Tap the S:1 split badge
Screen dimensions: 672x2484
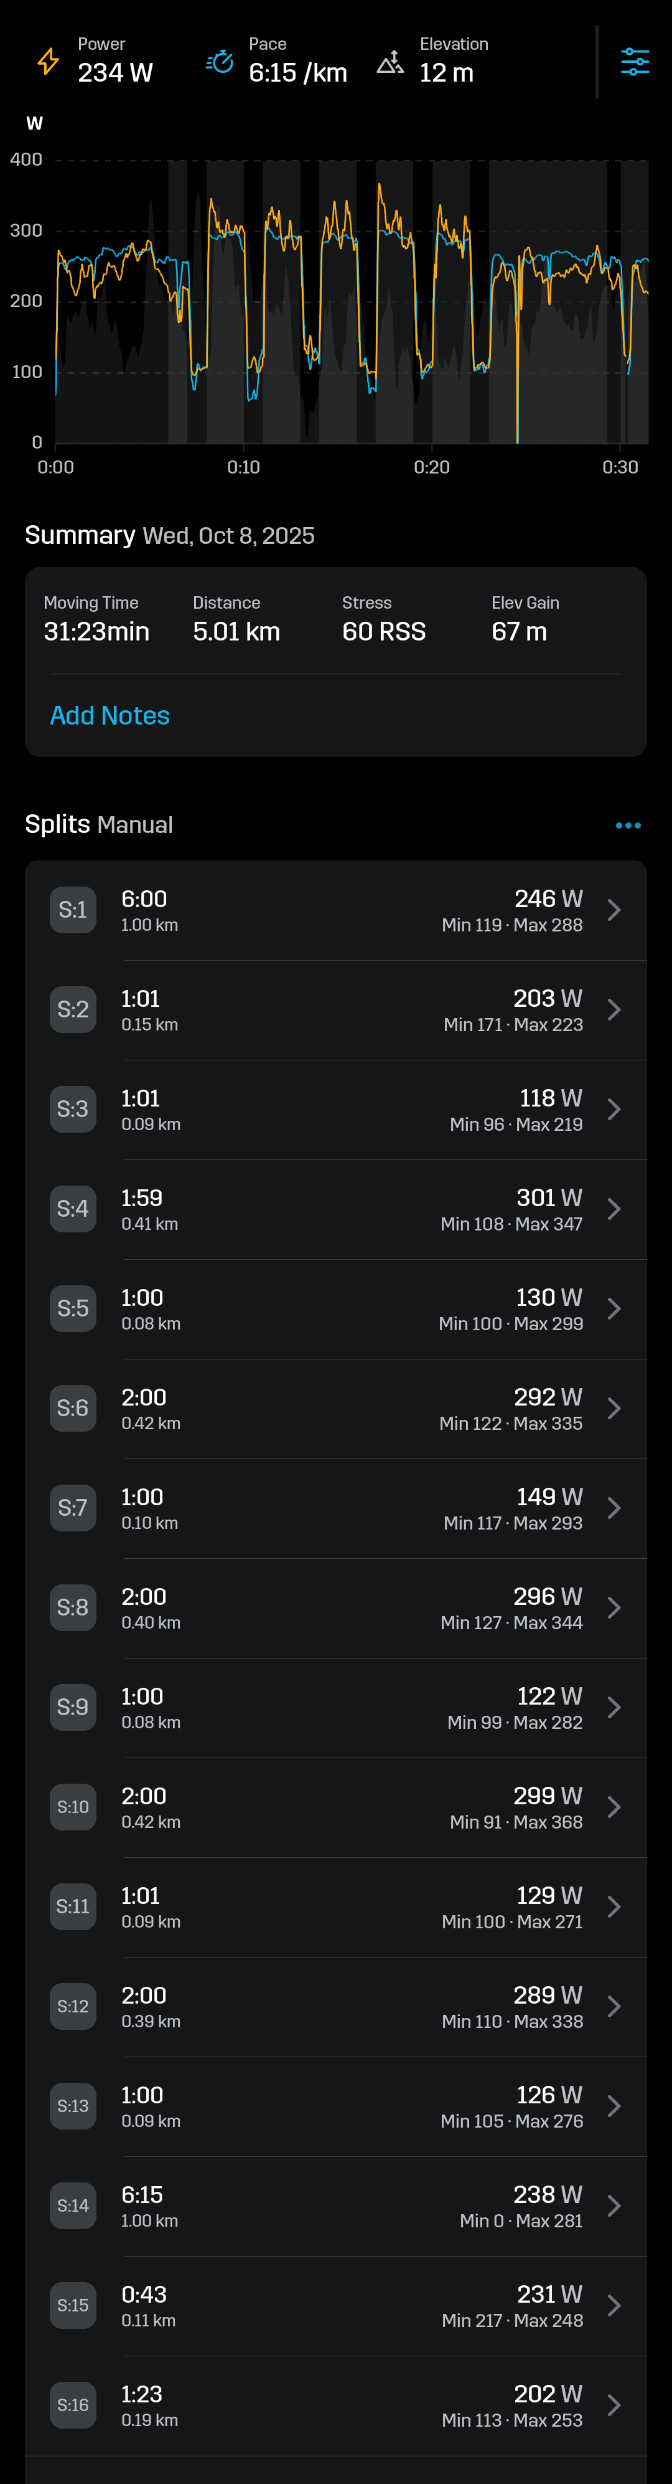click(73, 910)
